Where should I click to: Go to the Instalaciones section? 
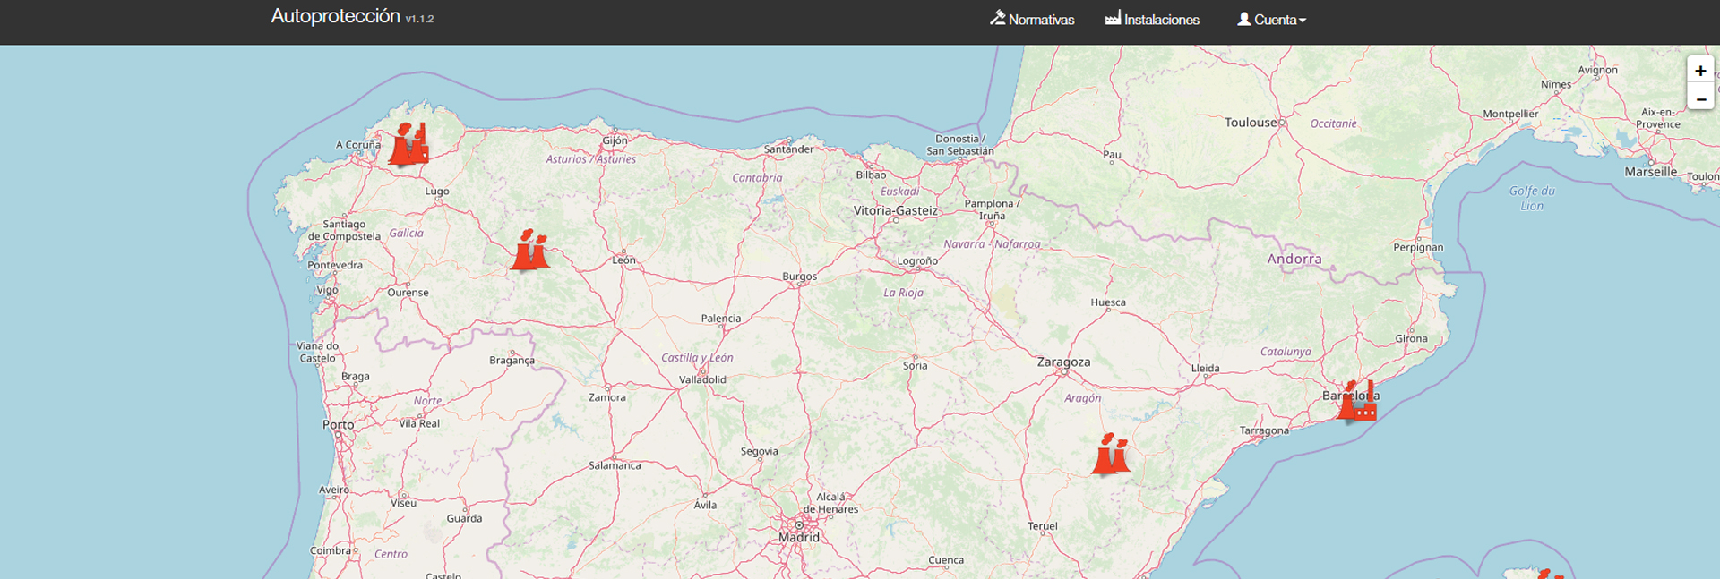point(1161,20)
